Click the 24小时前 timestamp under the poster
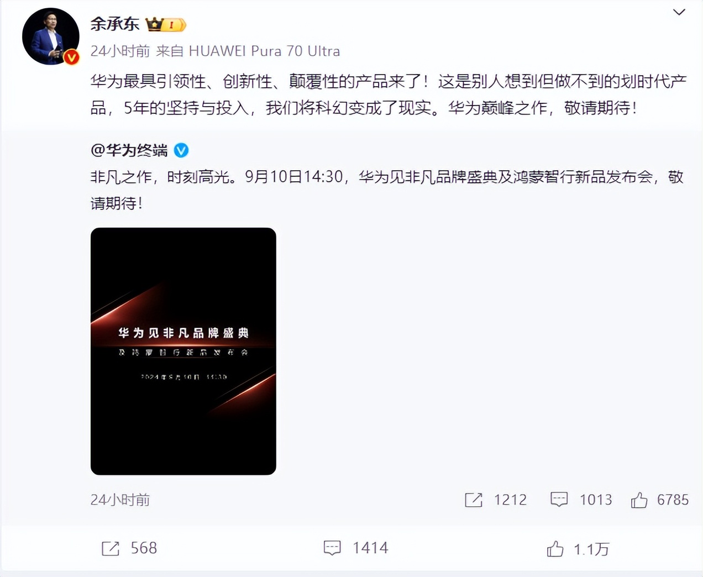Viewport: 703px width, 577px height. point(120,500)
